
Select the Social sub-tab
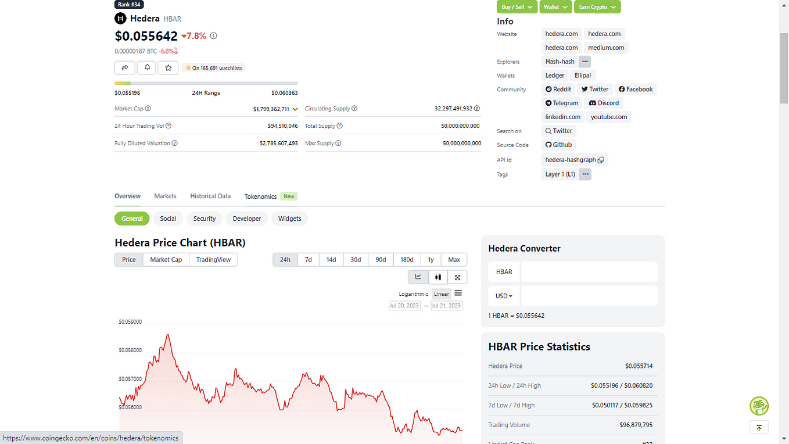(168, 219)
